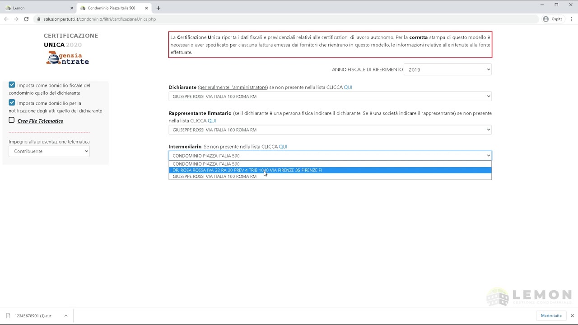Viewport: 578px width, 325px height.
Task: Switch to the Lemon tab
Action: pos(38,8)
